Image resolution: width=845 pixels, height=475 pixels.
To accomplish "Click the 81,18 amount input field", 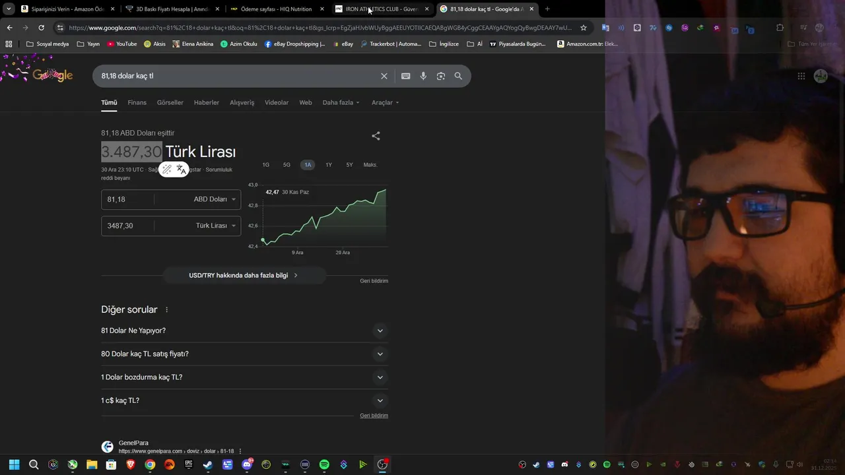I will [128, 199].
